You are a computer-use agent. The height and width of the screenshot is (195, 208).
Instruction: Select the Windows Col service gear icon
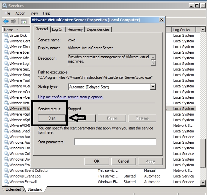coord(6,153)
